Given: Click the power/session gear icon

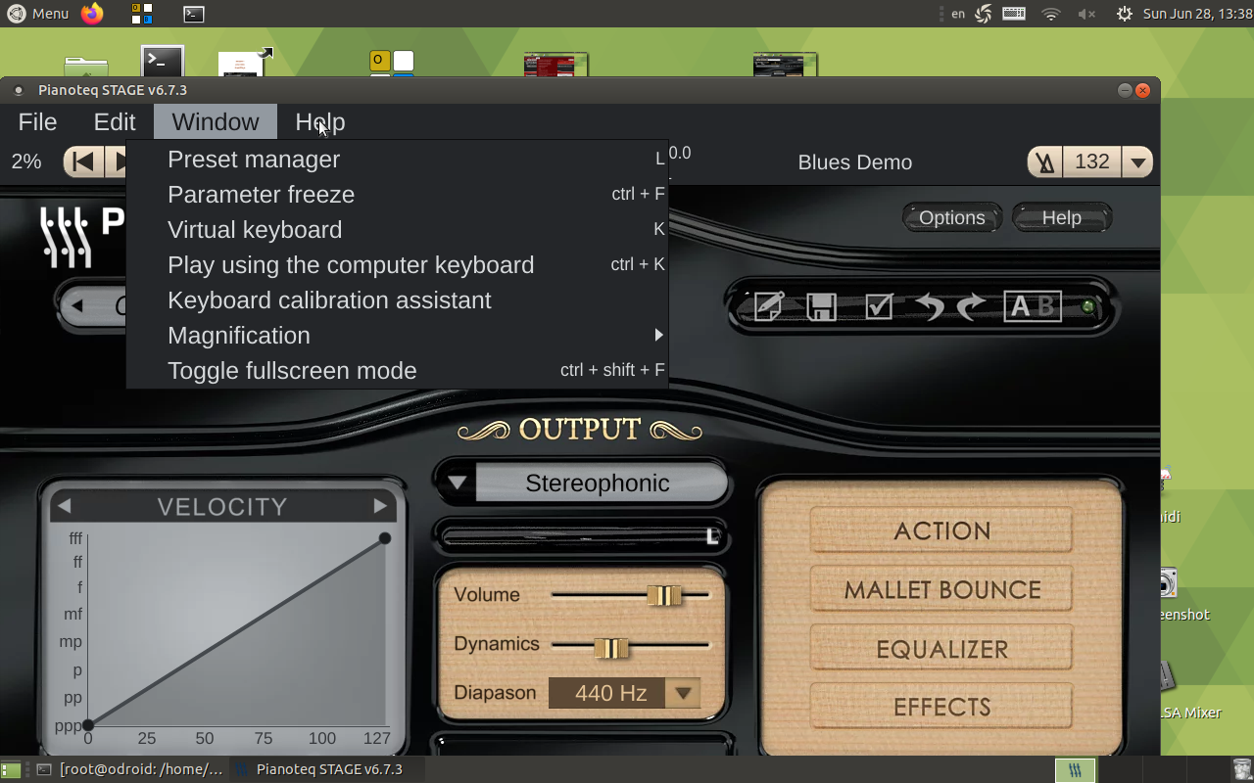Looking at the screenshot, I should coord(1124,14).
